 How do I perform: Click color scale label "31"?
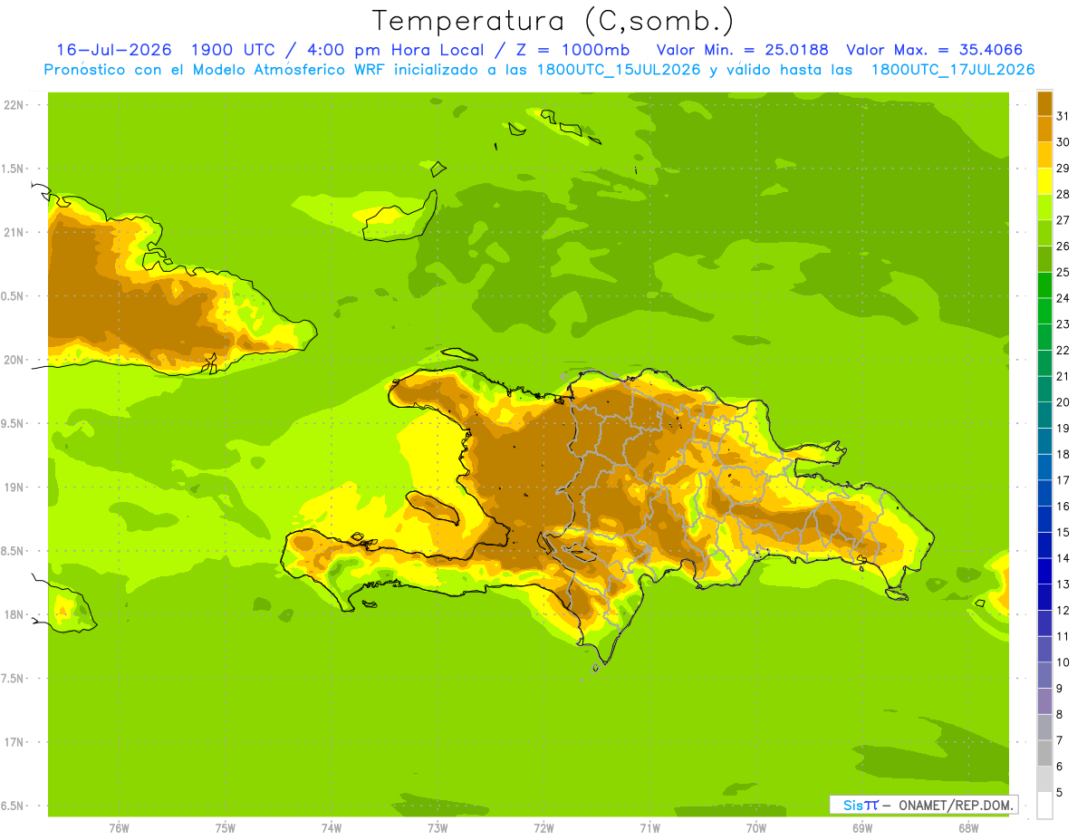point(1063,116)
